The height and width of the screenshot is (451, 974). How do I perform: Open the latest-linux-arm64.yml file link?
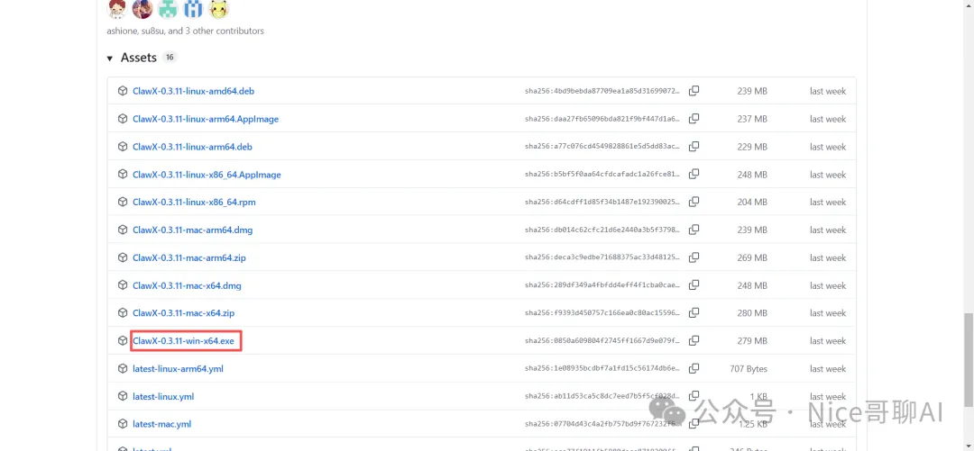tap(179, 368)
